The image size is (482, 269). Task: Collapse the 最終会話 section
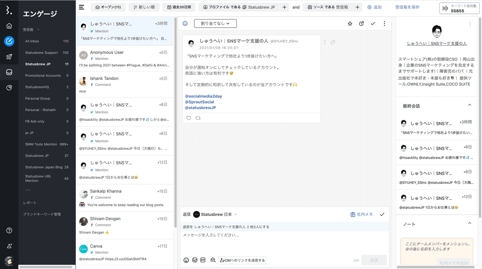point(469,105)
